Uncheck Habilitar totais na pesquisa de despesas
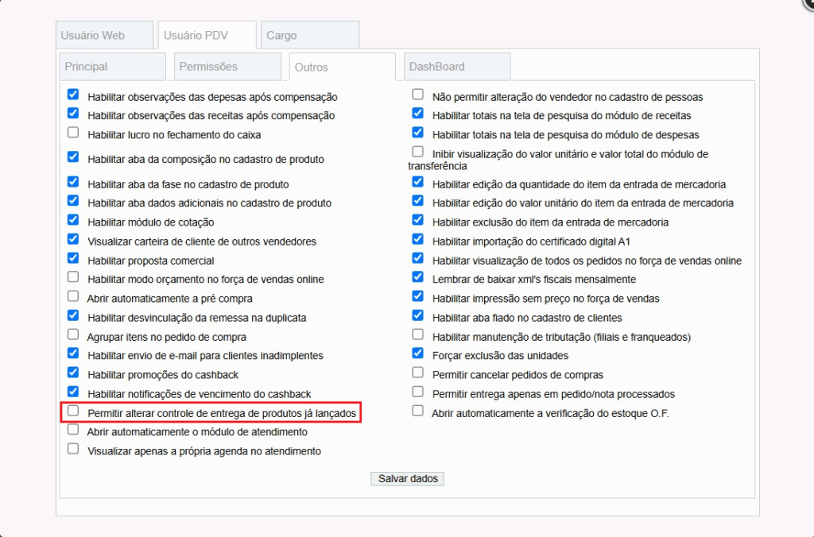 point(418,133)
